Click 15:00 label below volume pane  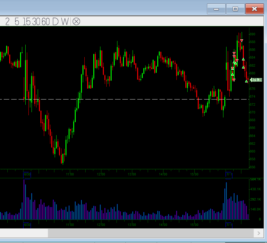tap(194, 225)
